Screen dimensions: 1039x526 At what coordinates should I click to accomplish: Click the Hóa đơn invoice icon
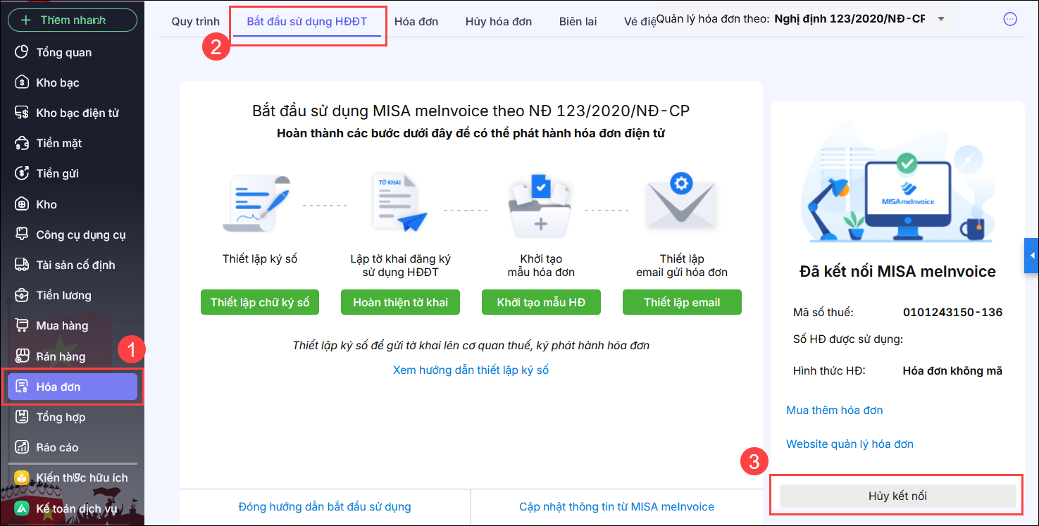click(x=23, y=387)
